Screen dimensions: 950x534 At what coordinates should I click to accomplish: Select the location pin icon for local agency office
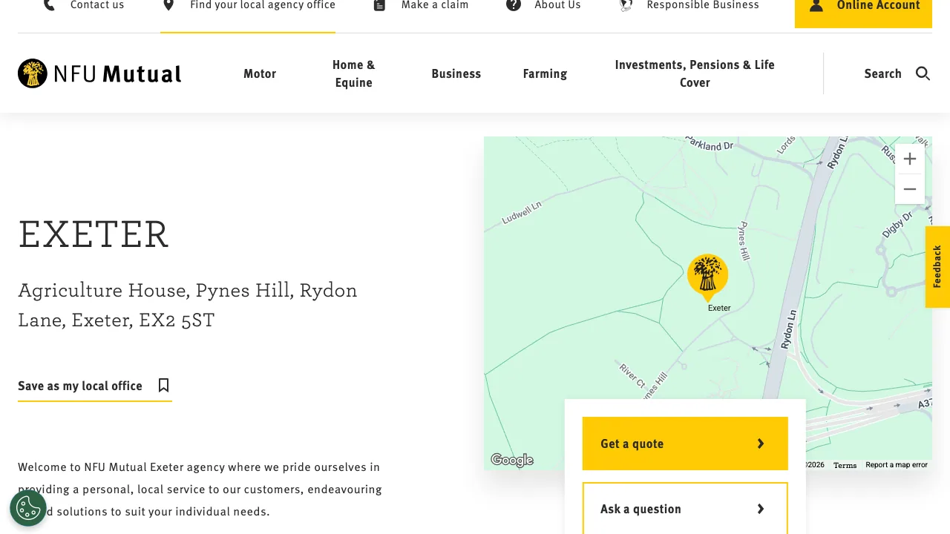(167, 5)
